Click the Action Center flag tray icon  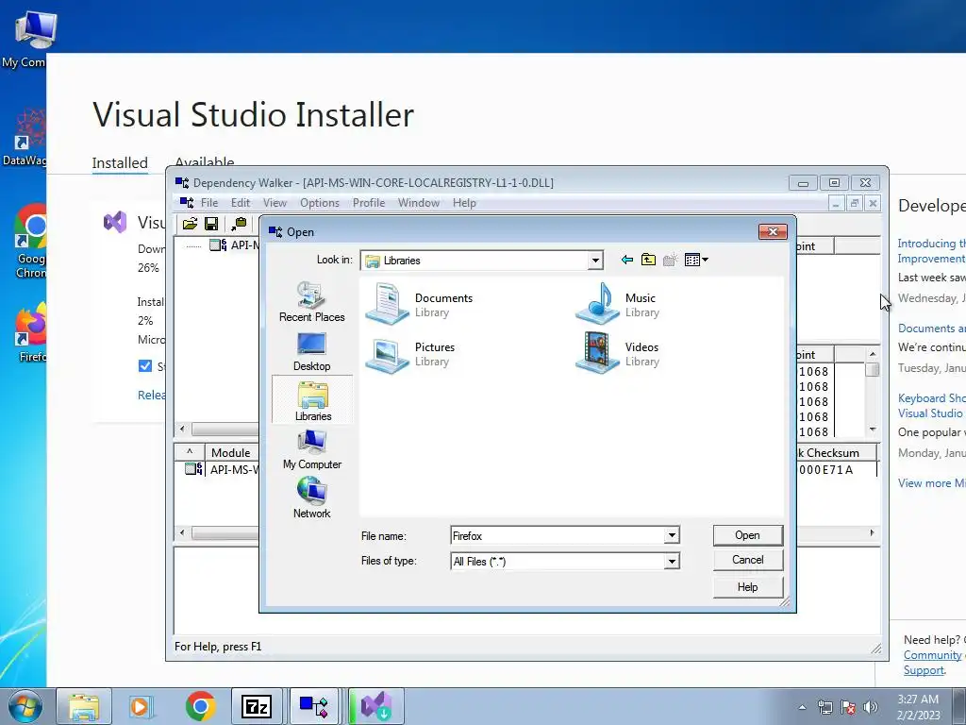pyautogui.click(x=848, y=707)
